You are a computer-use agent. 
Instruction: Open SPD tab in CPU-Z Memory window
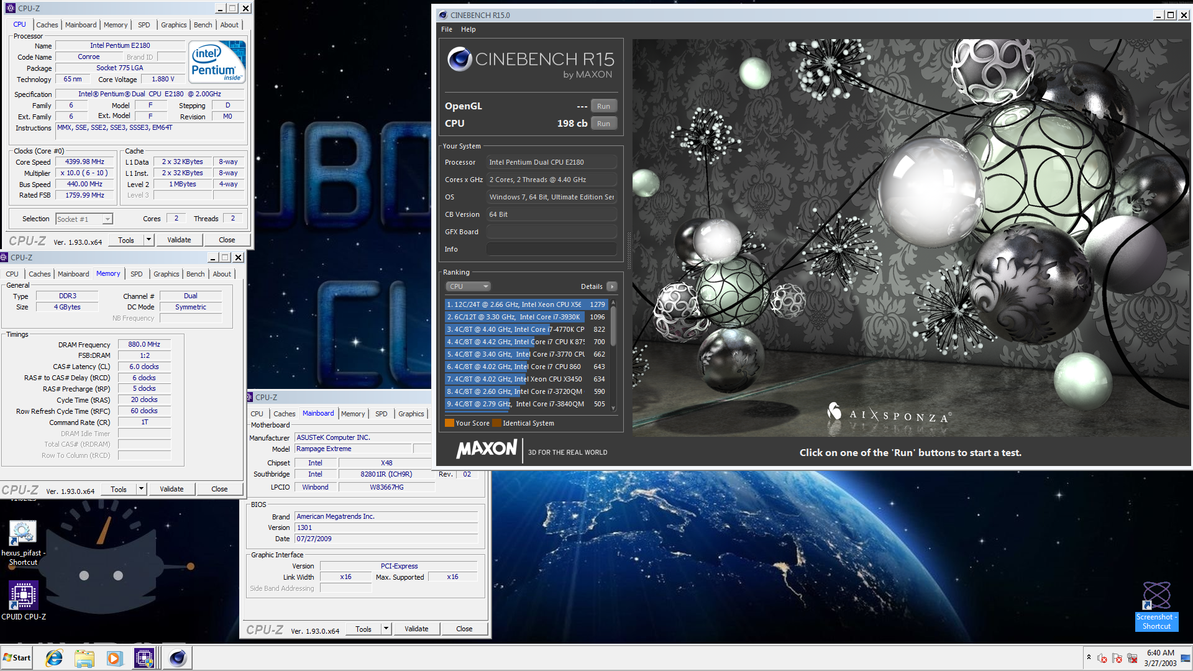137,274
